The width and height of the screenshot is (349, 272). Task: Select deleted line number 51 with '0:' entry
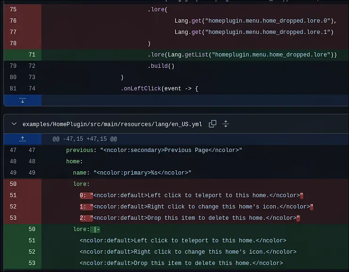coord(13,195)
